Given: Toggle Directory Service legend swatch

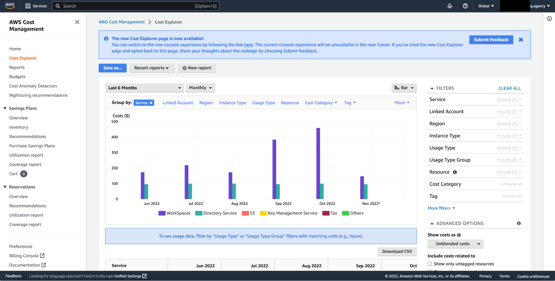Looking at the screenshot, I should pyautogui.click(x=199, y=213).
